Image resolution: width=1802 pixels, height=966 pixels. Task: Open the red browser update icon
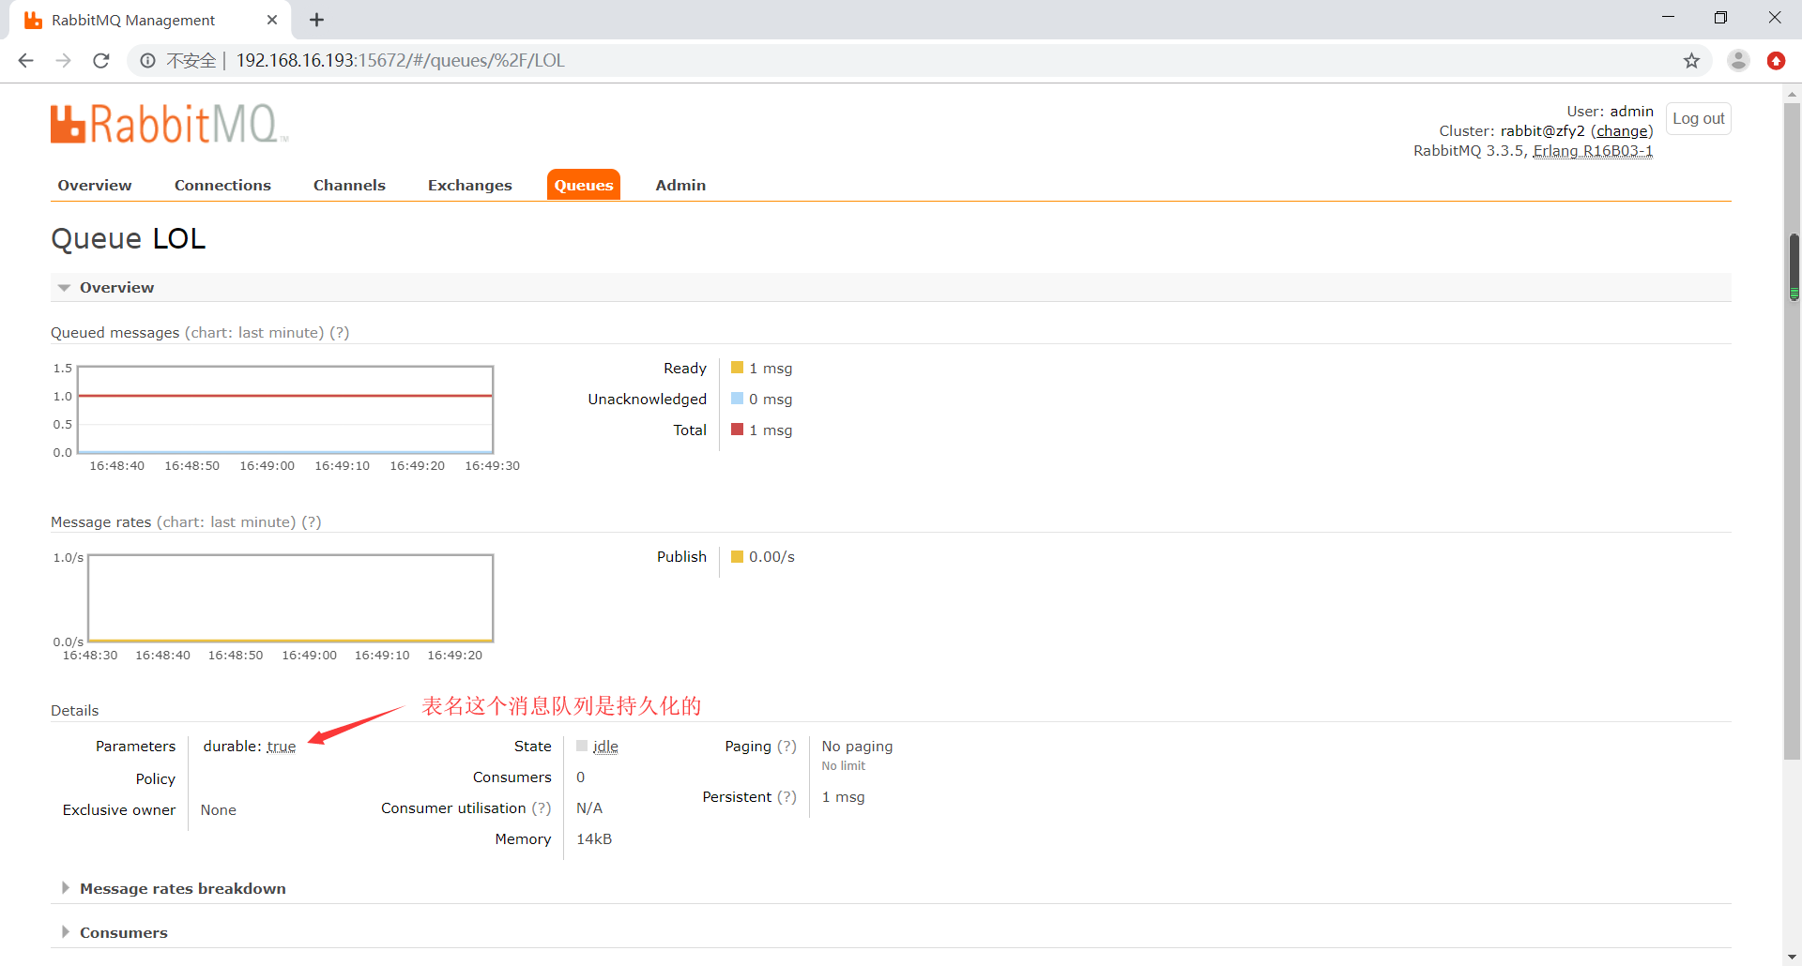1776,61
